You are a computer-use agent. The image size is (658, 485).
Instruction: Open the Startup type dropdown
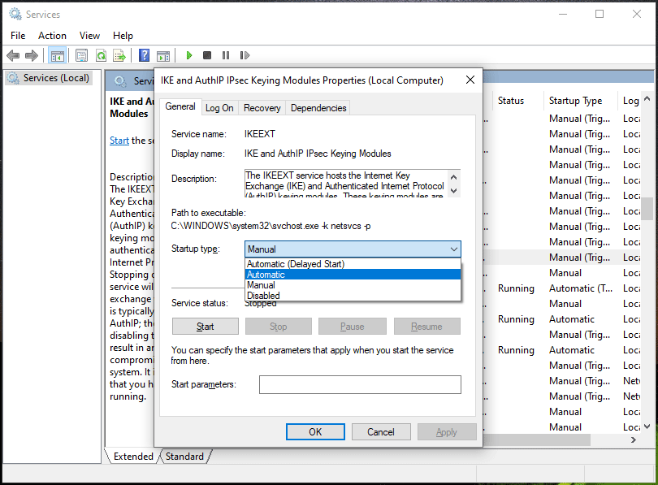452,249
